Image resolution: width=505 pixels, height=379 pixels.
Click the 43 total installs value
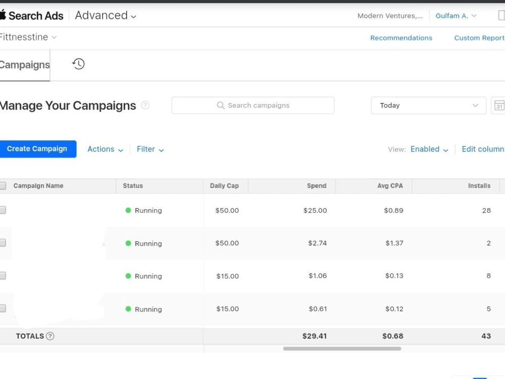tap(486, 336)
